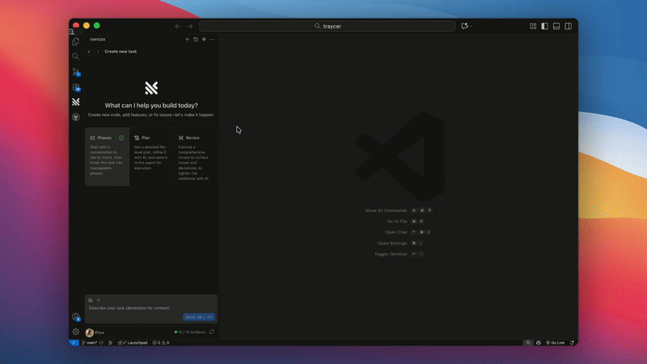Toggle the bottom panel visibility
The image size is (647, 364).
click(x=556, y=26)
